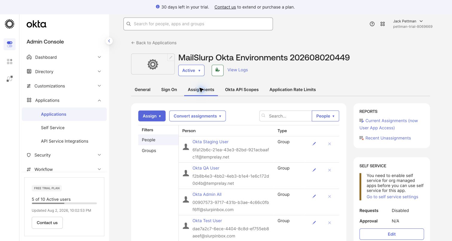Remove Okta Staging User assignment

pyautogui.click(x=329, y=144)
